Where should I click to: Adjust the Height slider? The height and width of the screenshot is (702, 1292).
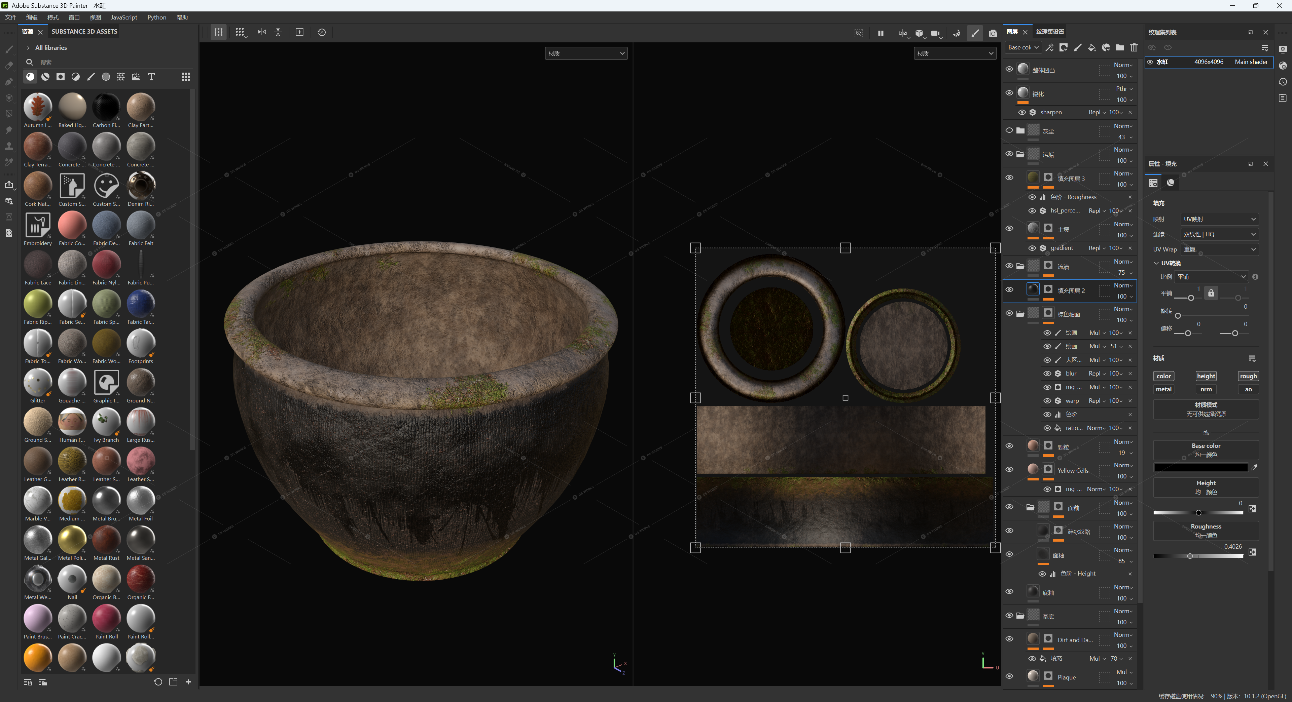tap(1198, 513)
